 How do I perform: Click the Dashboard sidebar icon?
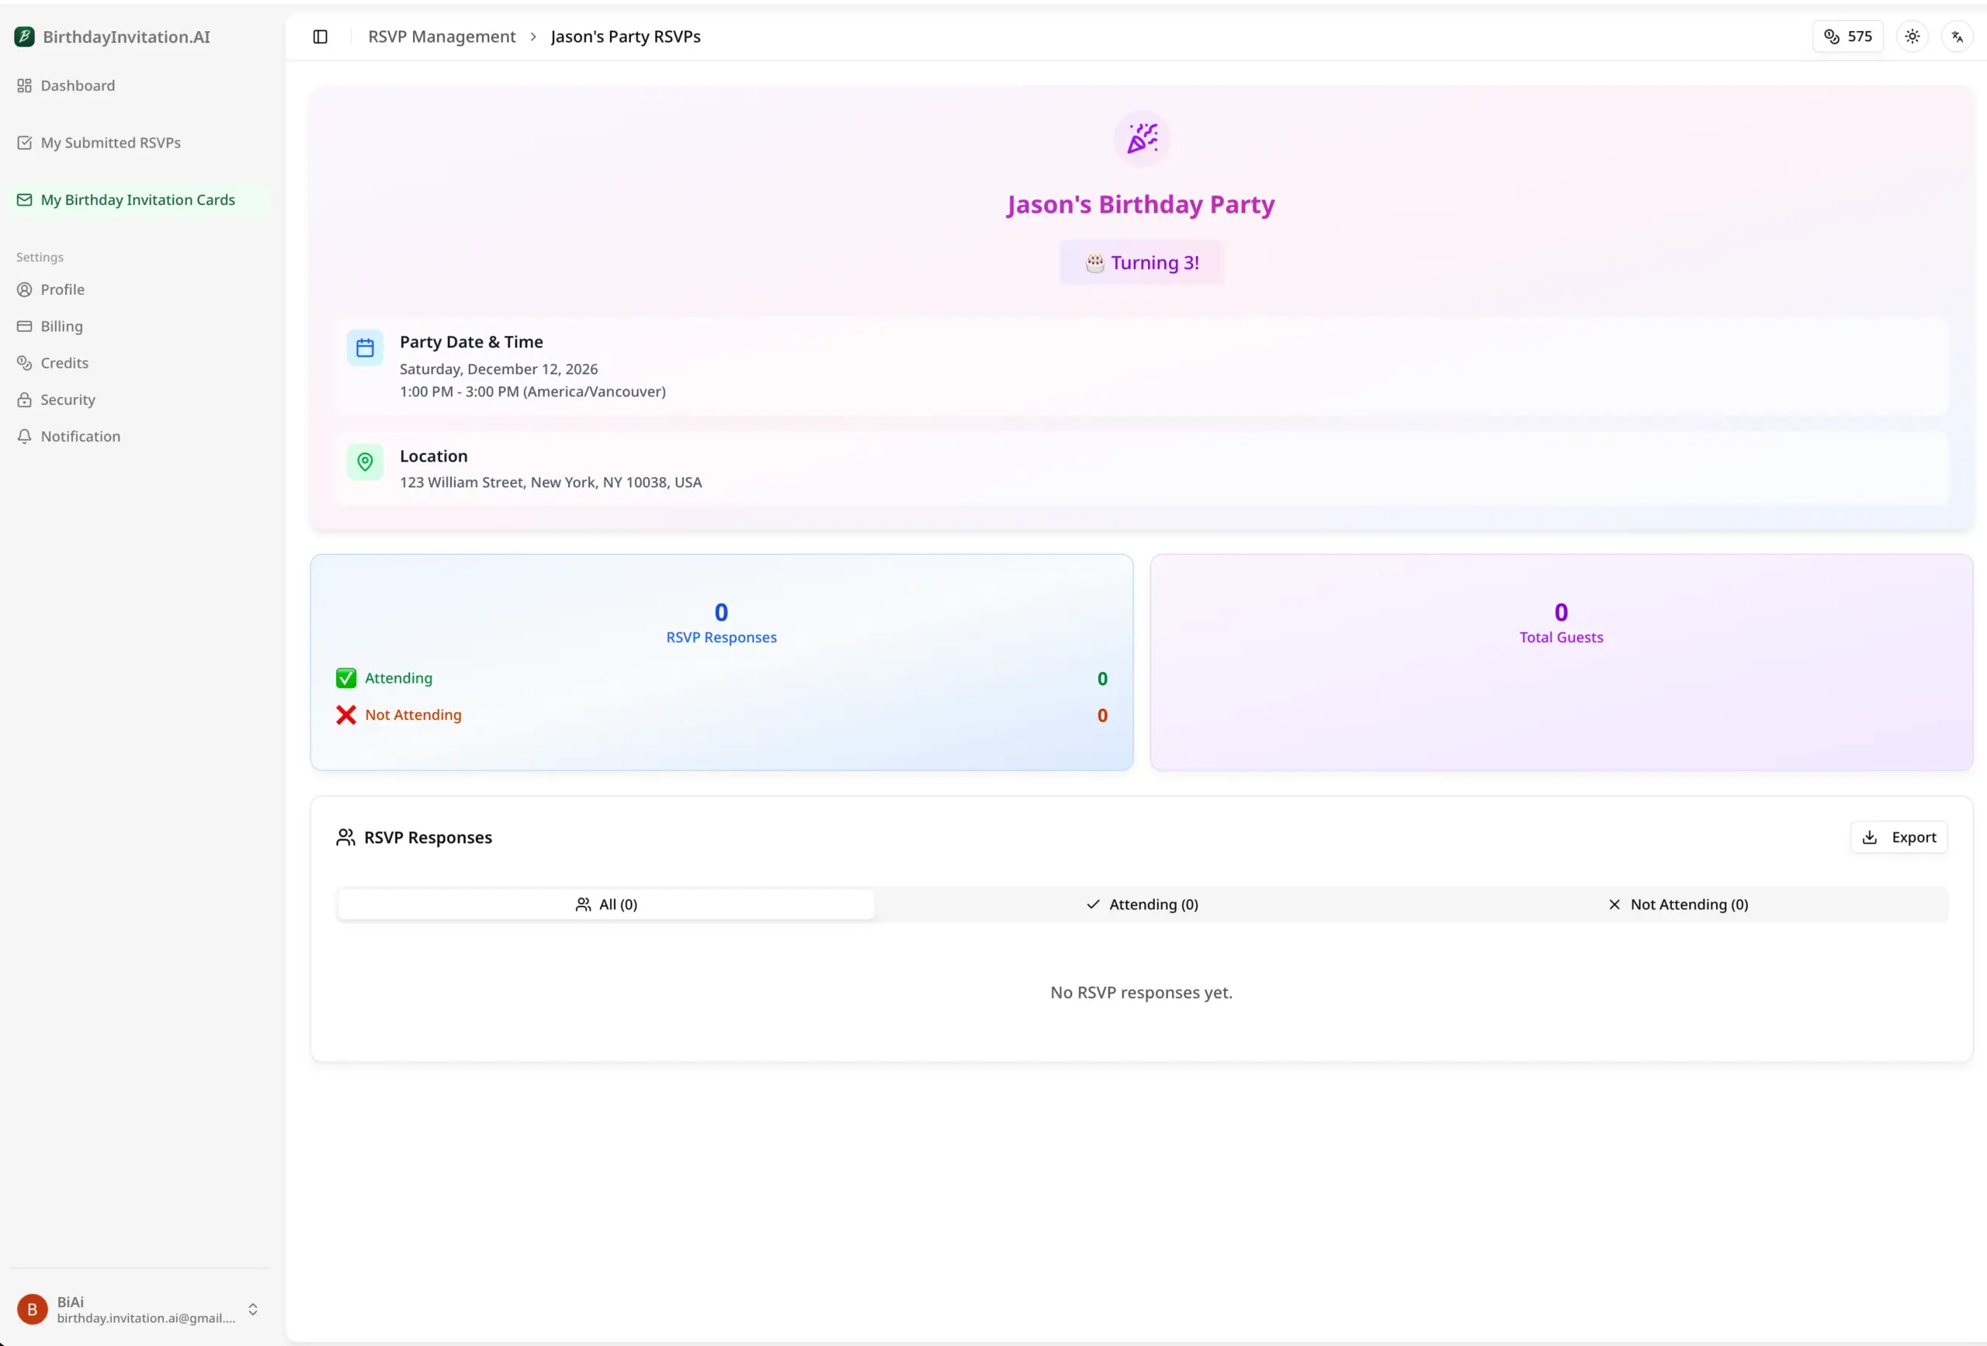click(24, 85)
